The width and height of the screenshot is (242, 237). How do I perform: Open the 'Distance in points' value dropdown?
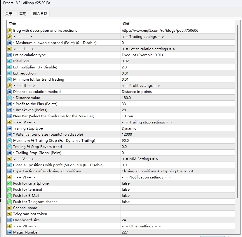(x=178, y=92)
